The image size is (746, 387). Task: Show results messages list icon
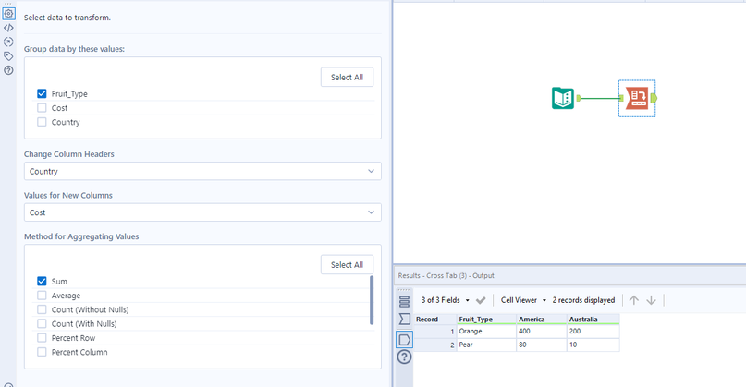coord(404,301)
